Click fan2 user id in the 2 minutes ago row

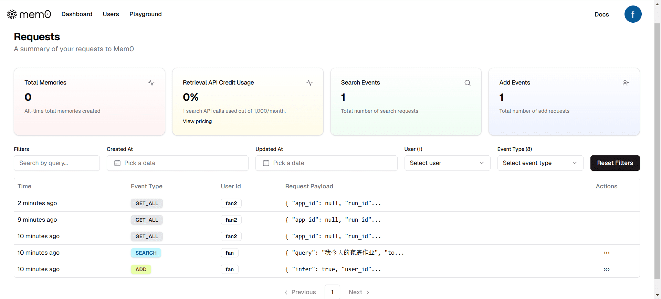tap(231, 203)
